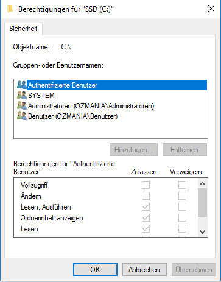Click the permissions list scroll-down arrow
Image resolution: width=221 pixels, height=282 pixels.
coord(202,231)
